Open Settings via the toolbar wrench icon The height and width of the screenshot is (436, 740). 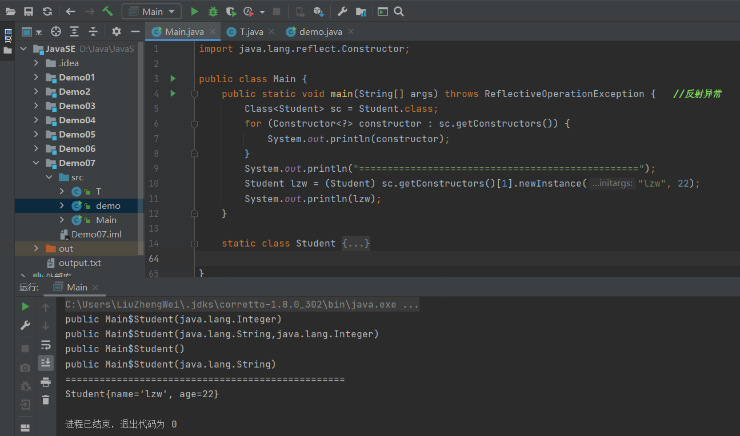[x=342, y=11]
